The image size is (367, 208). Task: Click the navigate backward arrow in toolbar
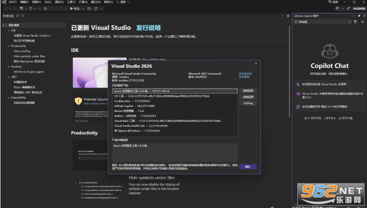click(x=6, y=8)
